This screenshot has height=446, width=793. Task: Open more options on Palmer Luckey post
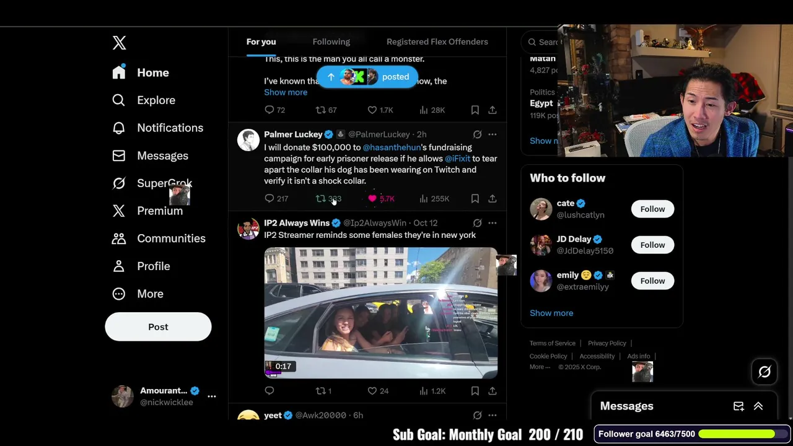click(x=493, y=134)
